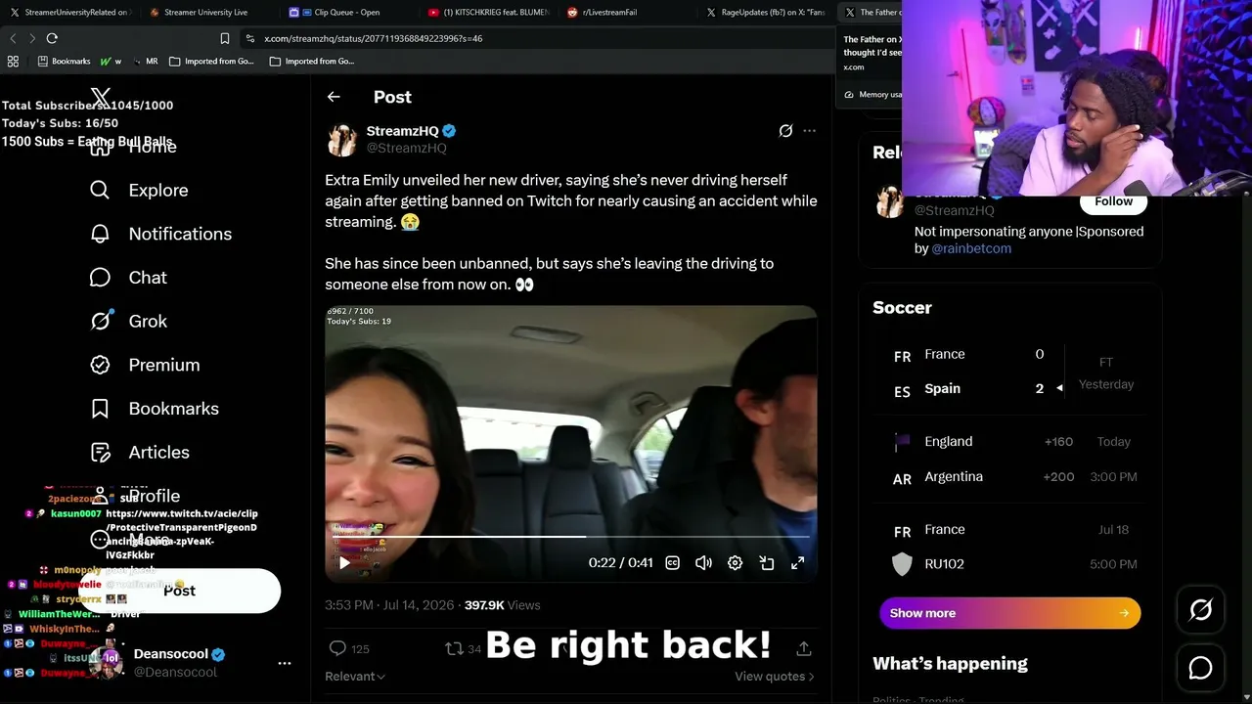The image size is (1252, 704).
Task: Click the white Post compose button
Action: [180, 591]
